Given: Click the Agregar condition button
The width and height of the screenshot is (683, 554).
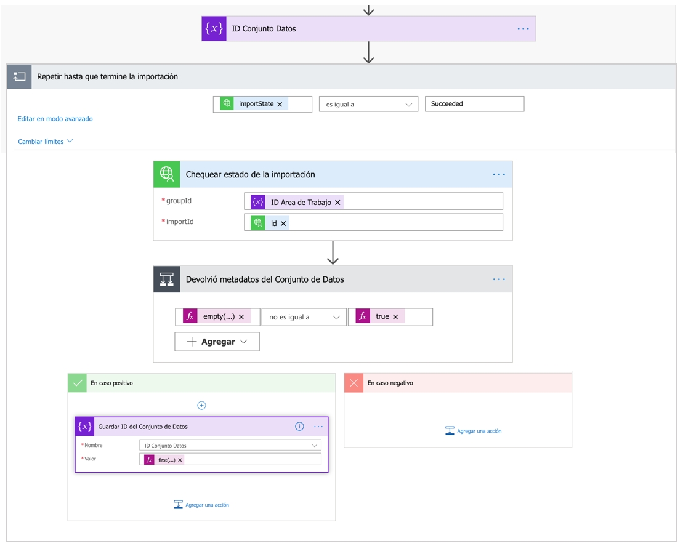Looking at the screenshot, I should [217, 342].
